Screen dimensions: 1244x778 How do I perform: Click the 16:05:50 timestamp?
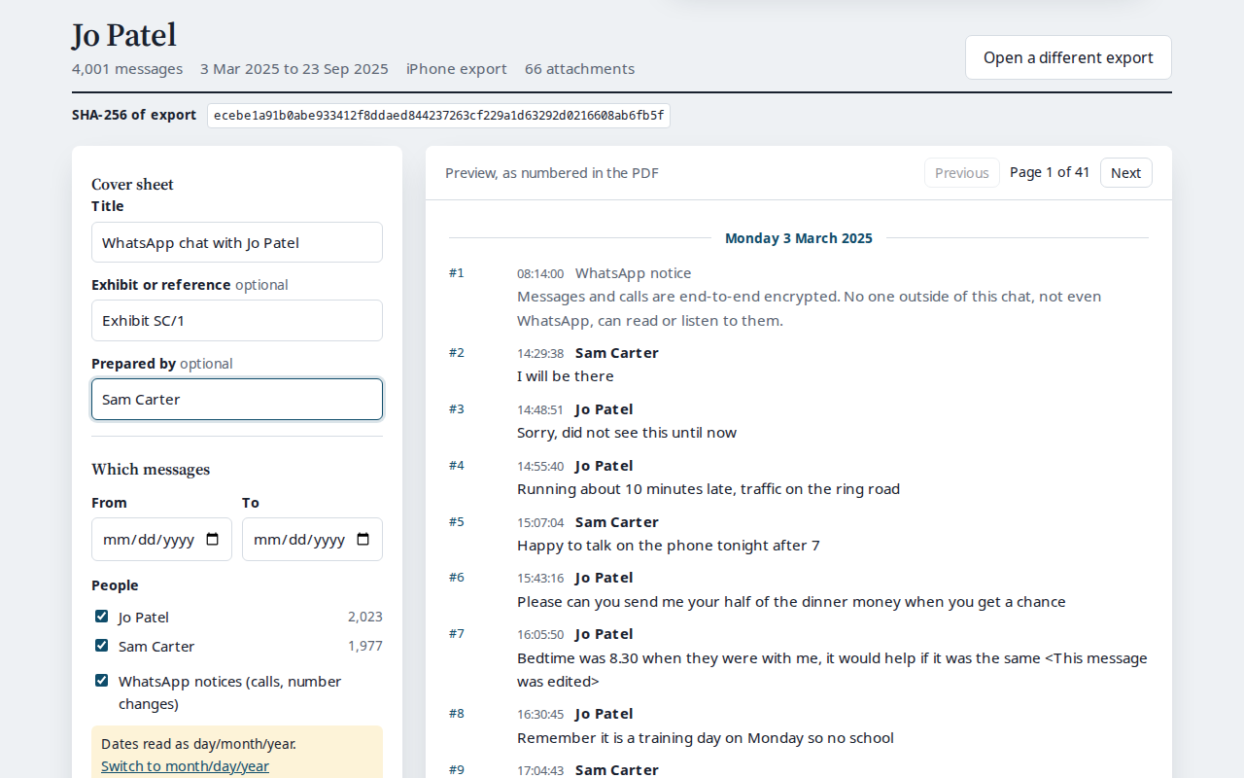(540, 634)
